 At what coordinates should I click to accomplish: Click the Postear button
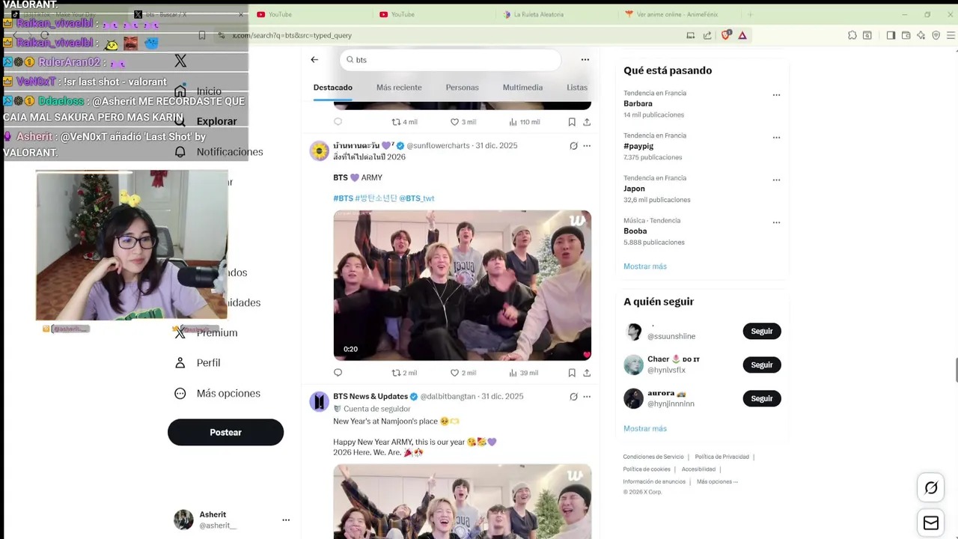click(x=225, y=433)
